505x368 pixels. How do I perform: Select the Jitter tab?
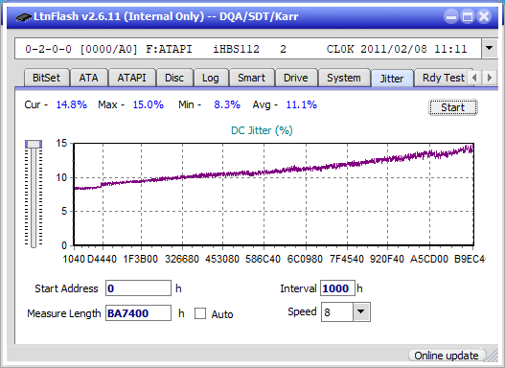click(392, 79)
